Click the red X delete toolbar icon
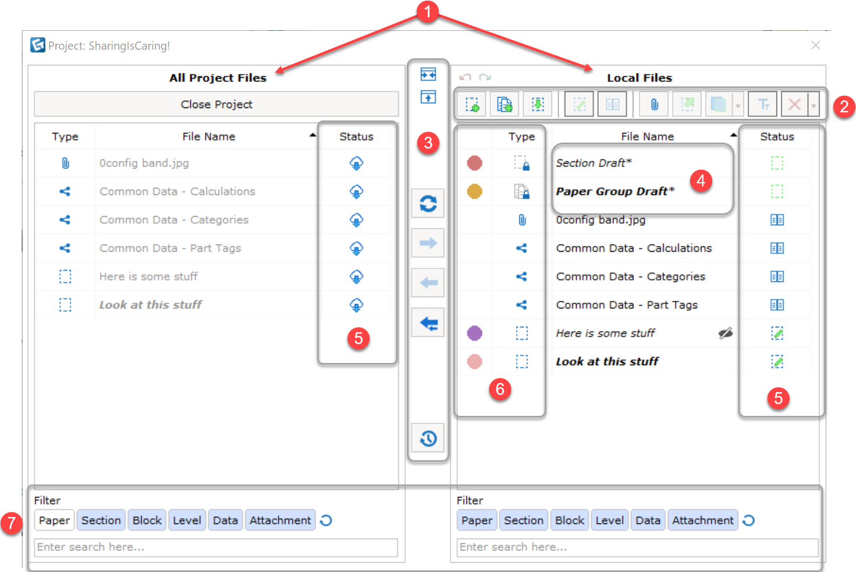856x572 pixels. click(794, 104)
